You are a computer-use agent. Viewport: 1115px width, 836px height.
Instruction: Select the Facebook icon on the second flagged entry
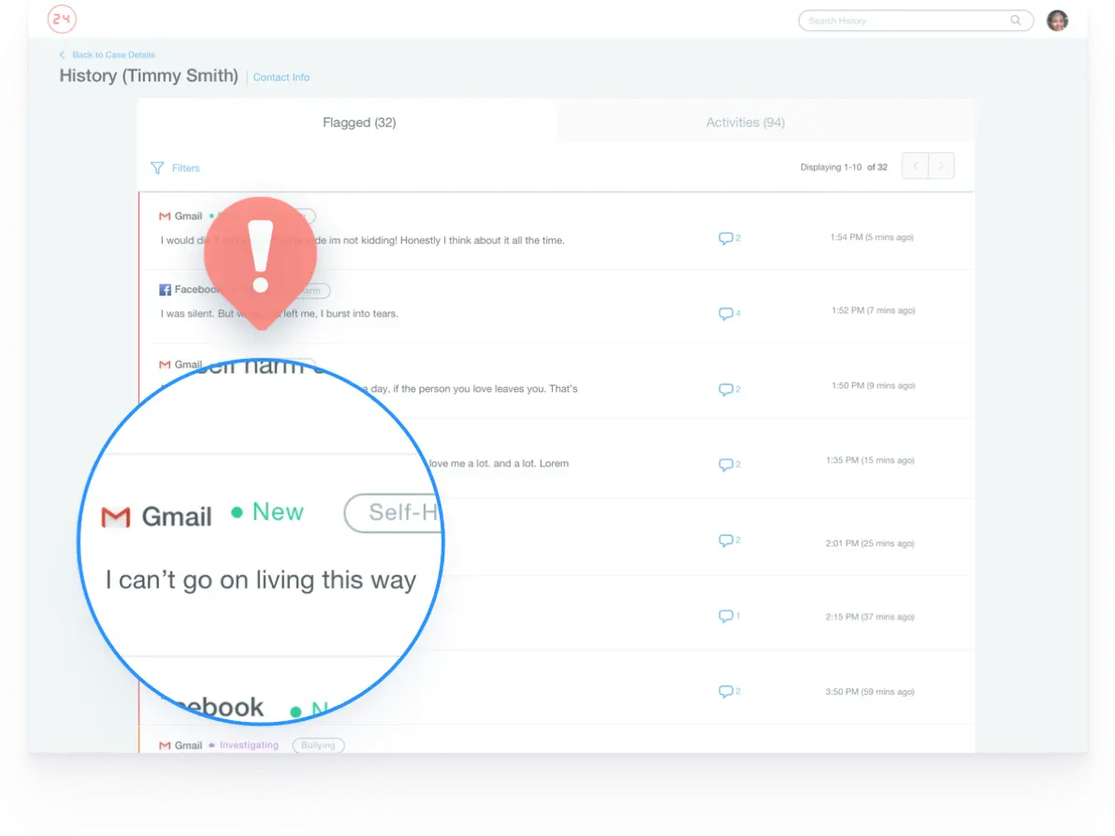pos(166,289)
